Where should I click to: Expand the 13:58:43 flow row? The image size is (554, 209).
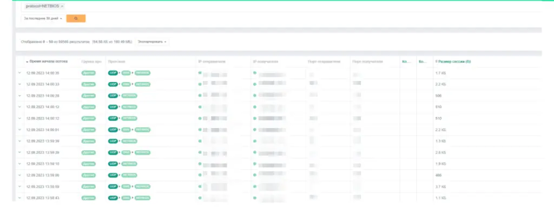[x=19, y=198]
